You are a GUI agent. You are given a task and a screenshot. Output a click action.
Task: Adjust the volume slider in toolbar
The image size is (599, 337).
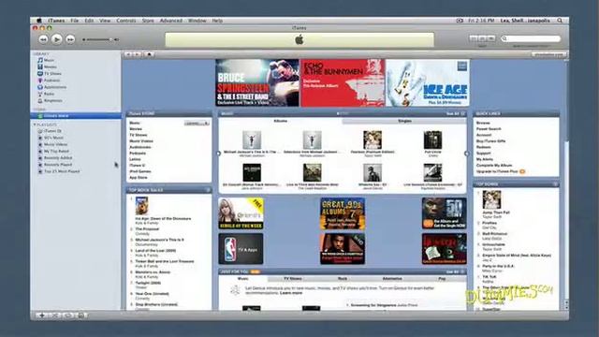point(98,39)
